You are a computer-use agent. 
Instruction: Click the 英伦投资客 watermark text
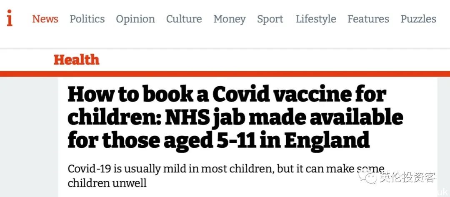pyautogui.click(x=407, y=177)
